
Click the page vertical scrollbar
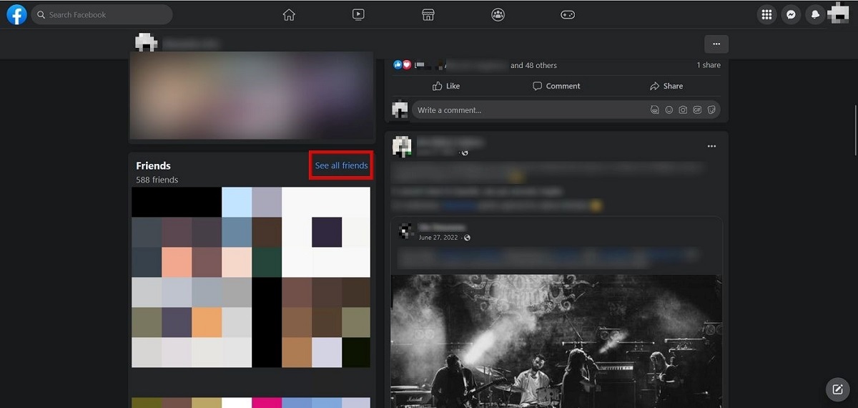(x=854, y=130)
